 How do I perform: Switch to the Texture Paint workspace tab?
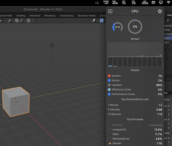pos(6,16)
